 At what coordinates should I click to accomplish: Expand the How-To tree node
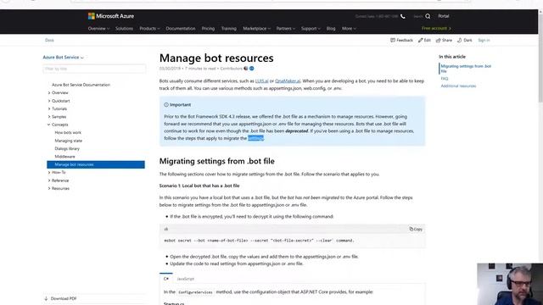(49, 172)
